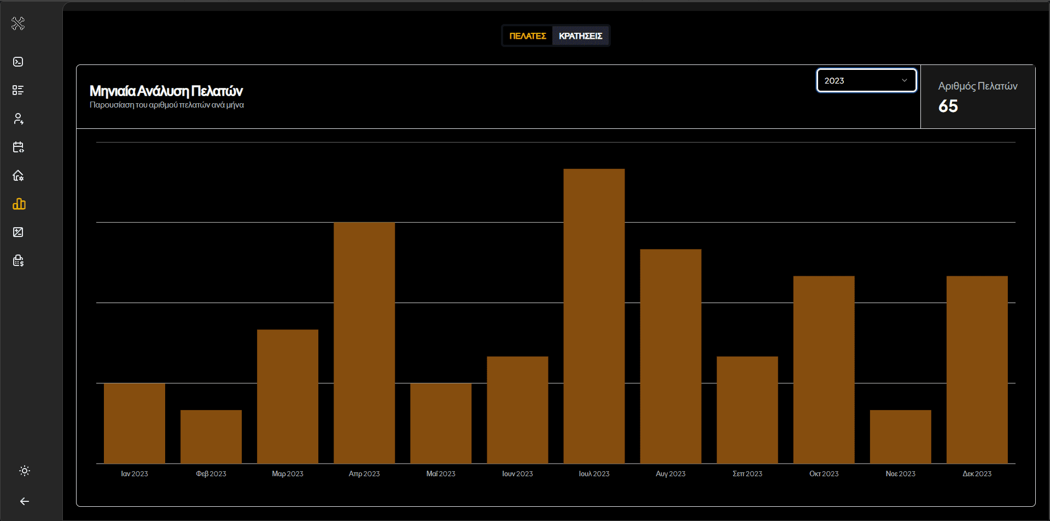
Task: Expand the year selector chevron arrow
Action: [905, 80]
